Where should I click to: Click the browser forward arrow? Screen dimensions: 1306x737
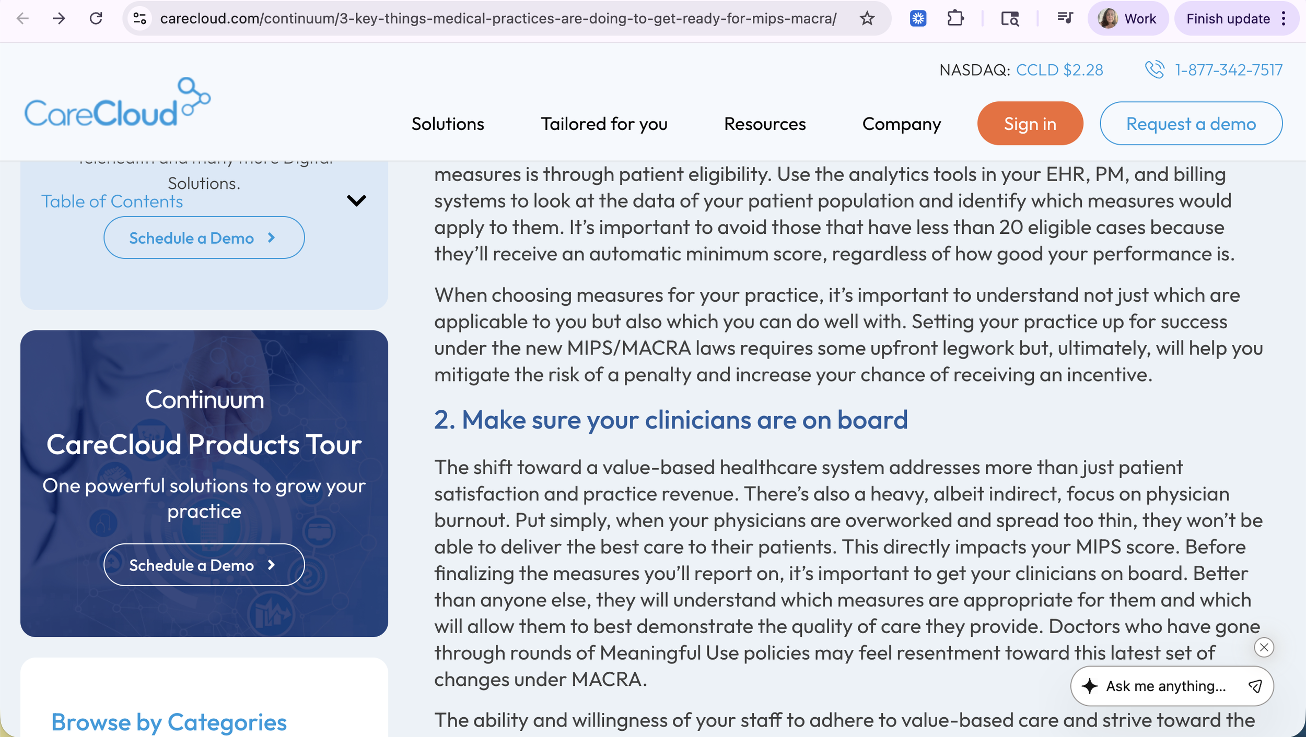point(59,19)
